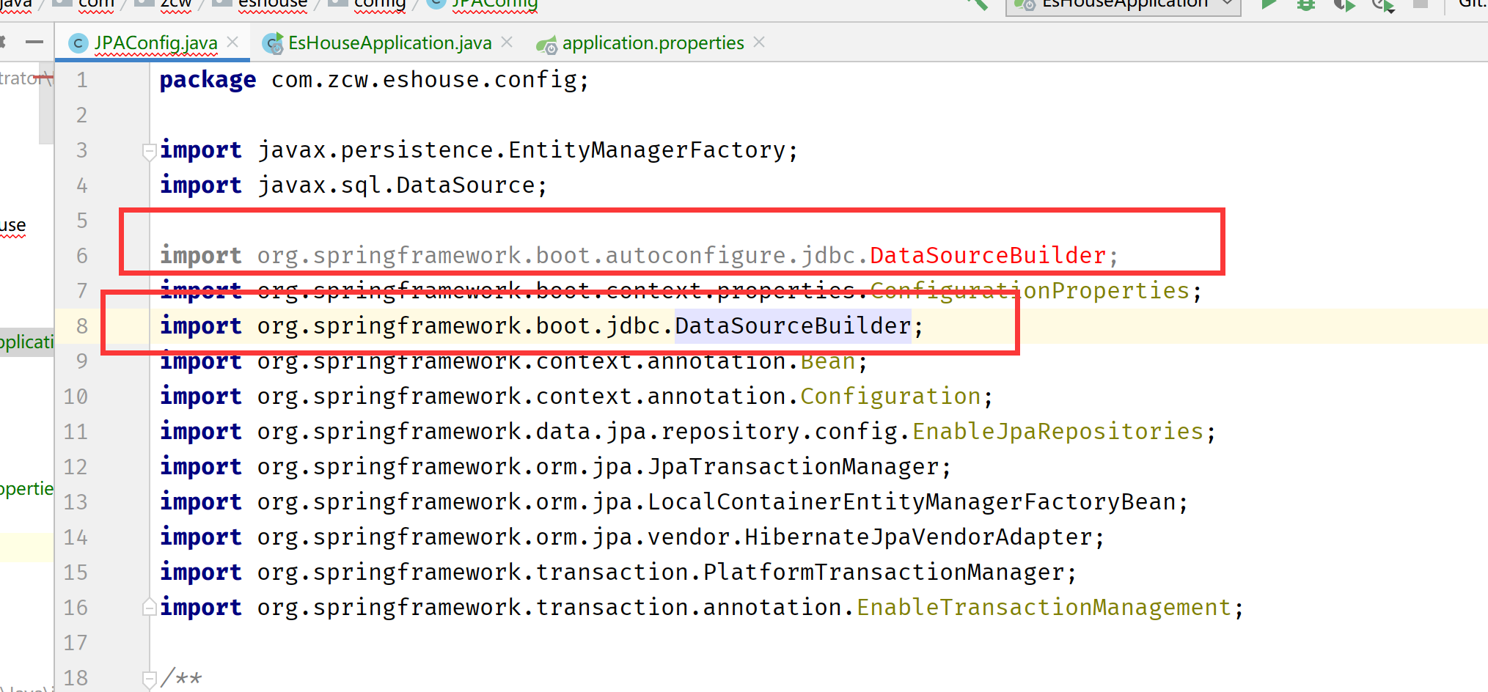Screen dimensions: 1488x692
Task: Click the zcw breadcrumb item
Action: pyautogui.click(x=176, y=4)
